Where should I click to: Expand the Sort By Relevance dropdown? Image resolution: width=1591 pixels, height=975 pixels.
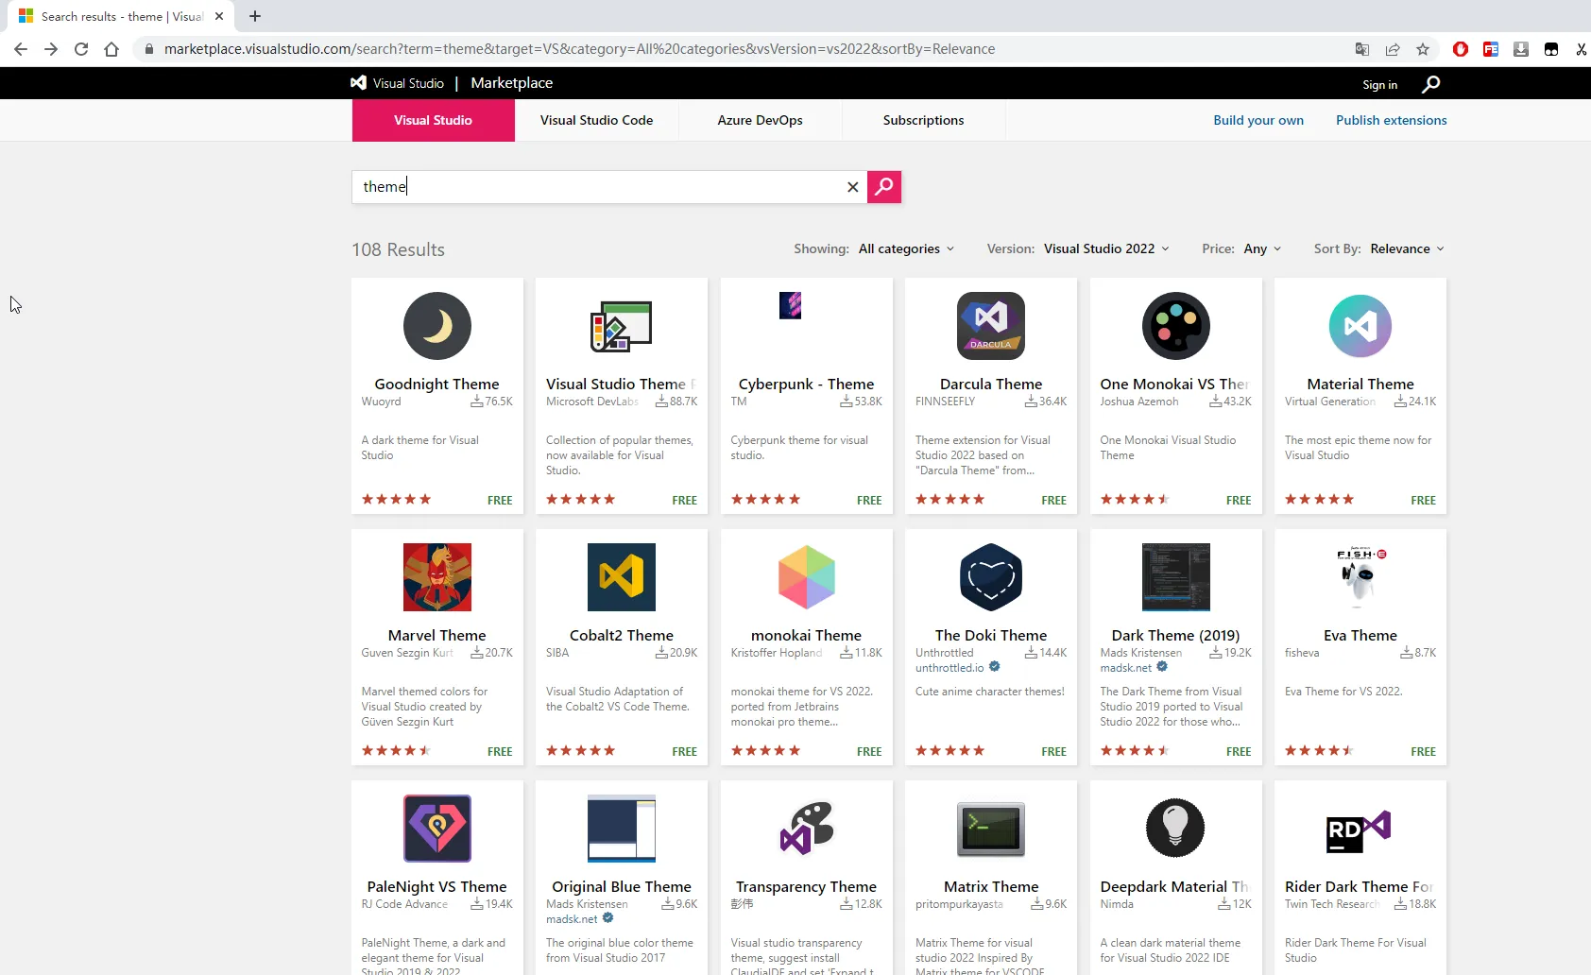pyautogui.click(x=1407, y=248)
